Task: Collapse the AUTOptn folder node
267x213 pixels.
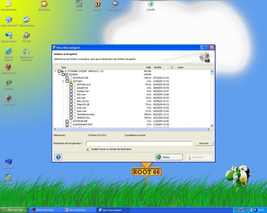Action: [63, 81]
